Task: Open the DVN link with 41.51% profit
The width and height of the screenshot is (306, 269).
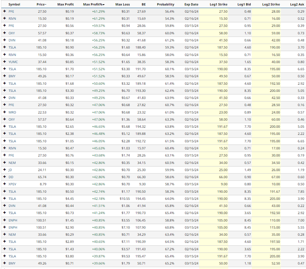Action: point(12,206)
